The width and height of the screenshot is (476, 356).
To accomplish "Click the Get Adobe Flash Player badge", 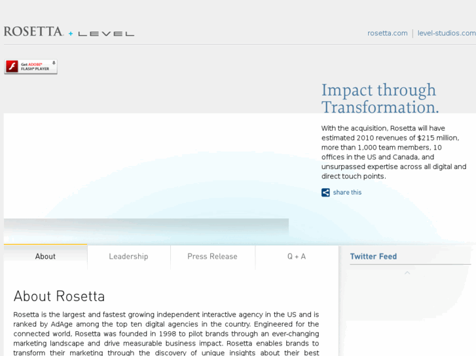I will (31, 67).
